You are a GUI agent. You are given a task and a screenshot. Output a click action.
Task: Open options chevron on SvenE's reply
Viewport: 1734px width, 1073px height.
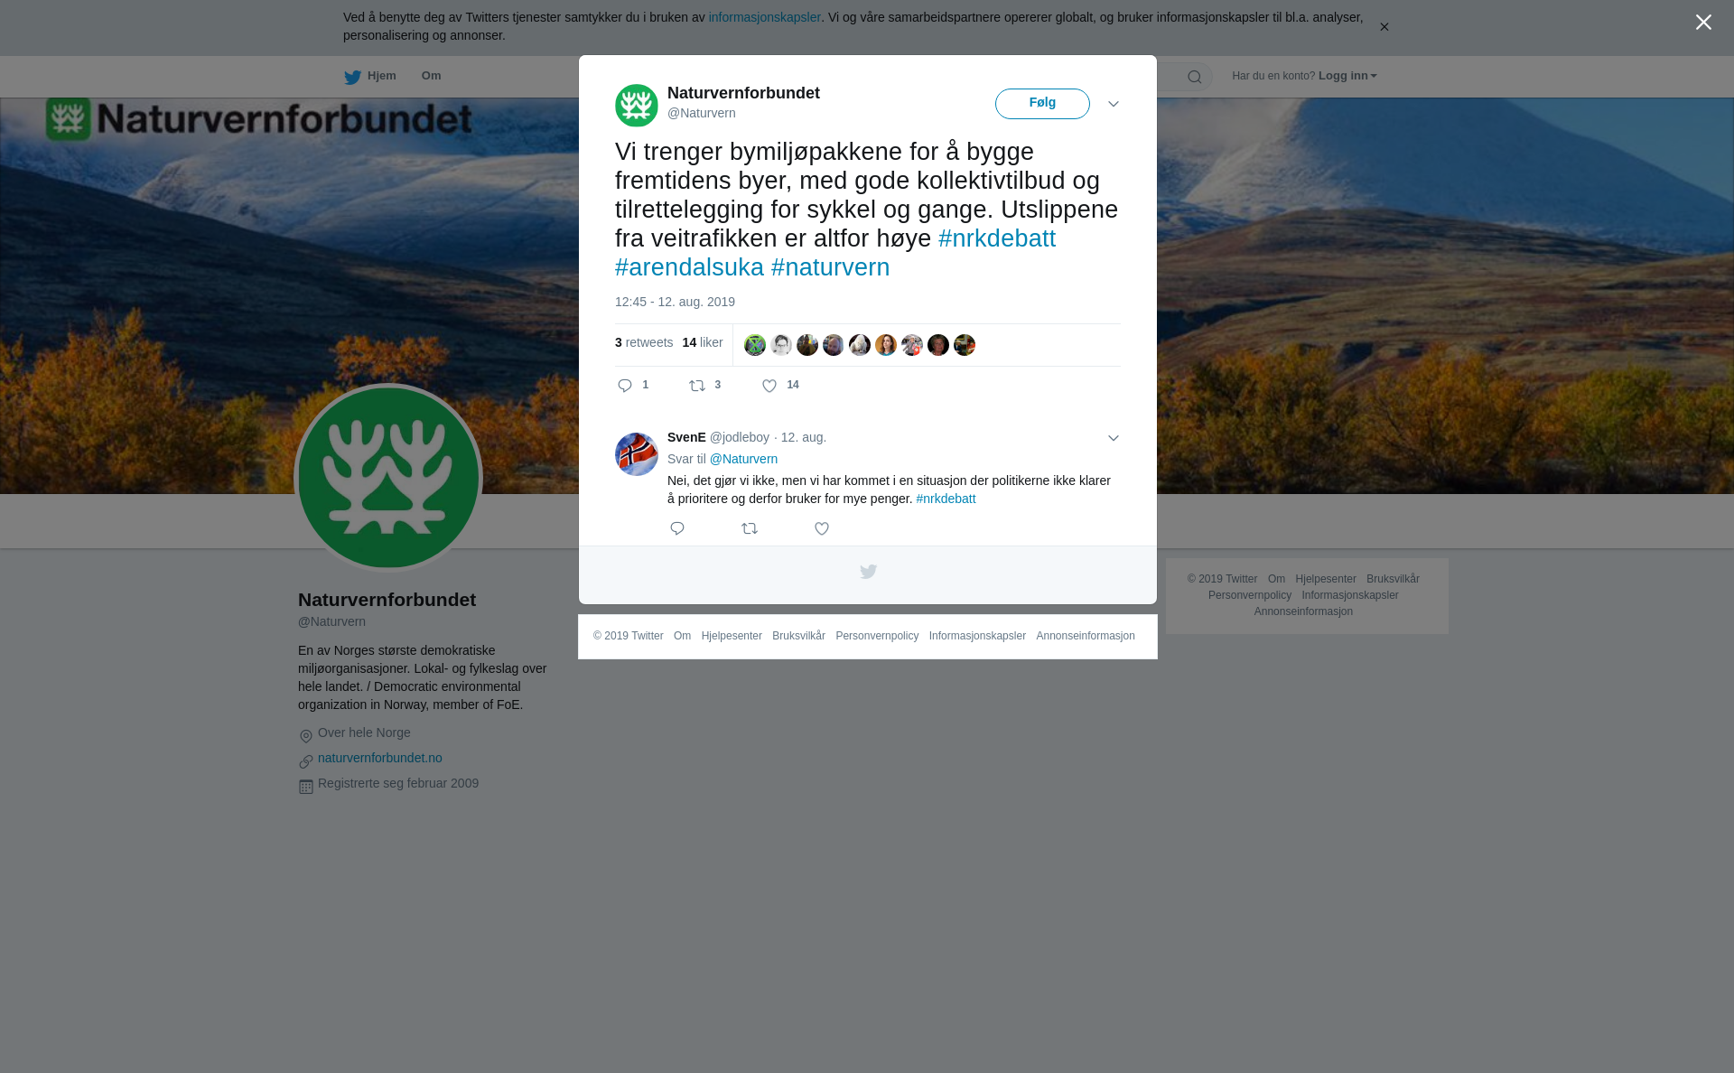(x=1114, y=438)
